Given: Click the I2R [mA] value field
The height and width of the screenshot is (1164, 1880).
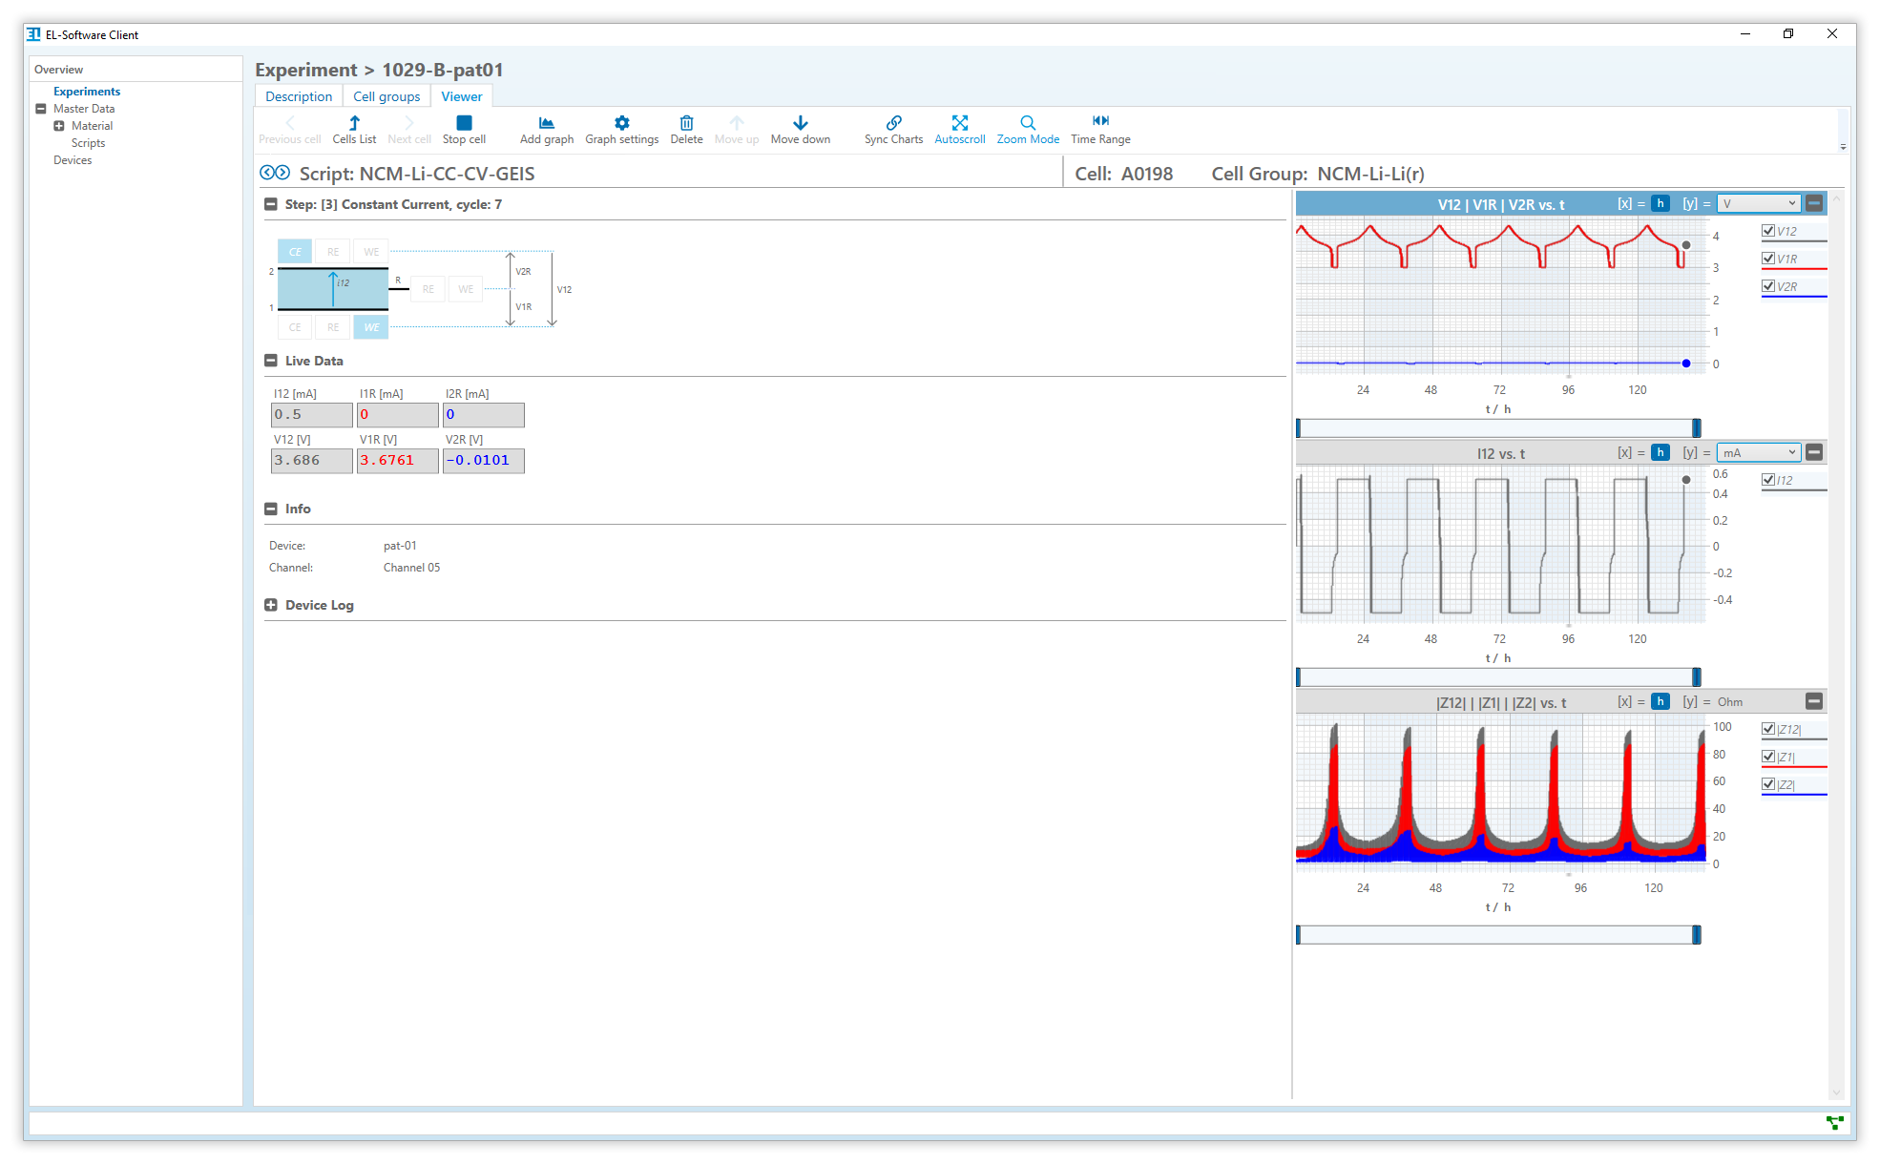Looking at the screenshot, I should point(484,415).
